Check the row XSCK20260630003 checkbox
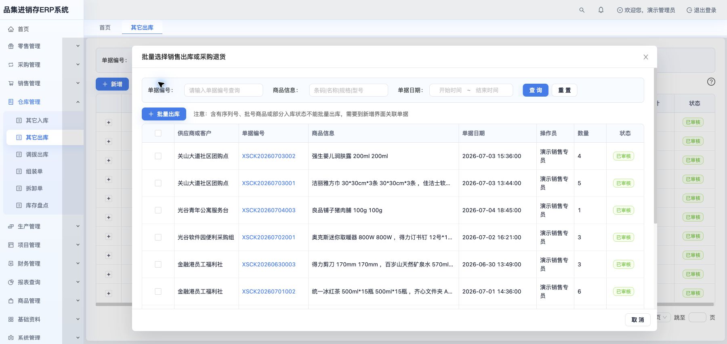Screen dimensions: 727x344 (x=158, y=264)
